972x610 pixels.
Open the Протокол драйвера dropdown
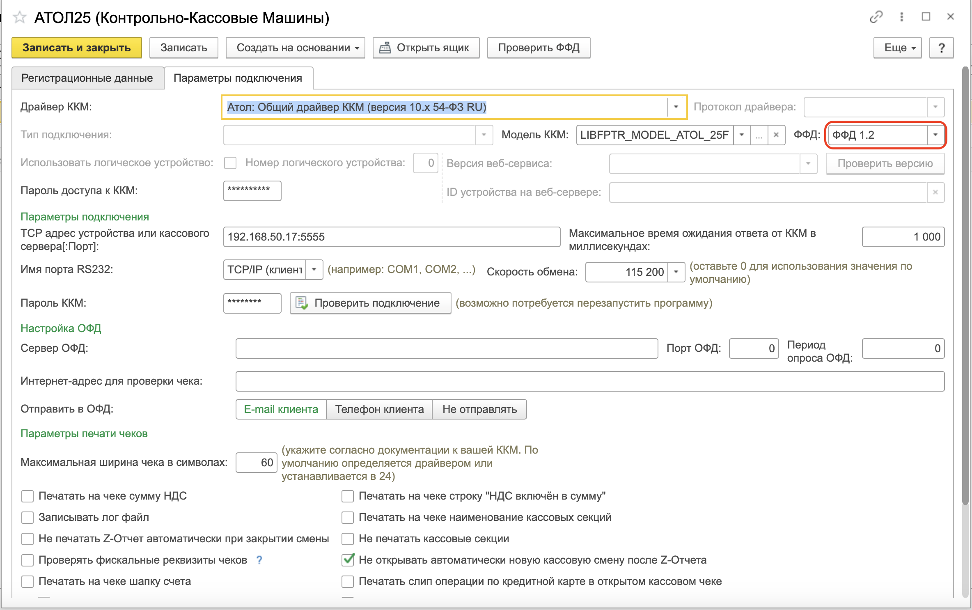tap(935, 107)
